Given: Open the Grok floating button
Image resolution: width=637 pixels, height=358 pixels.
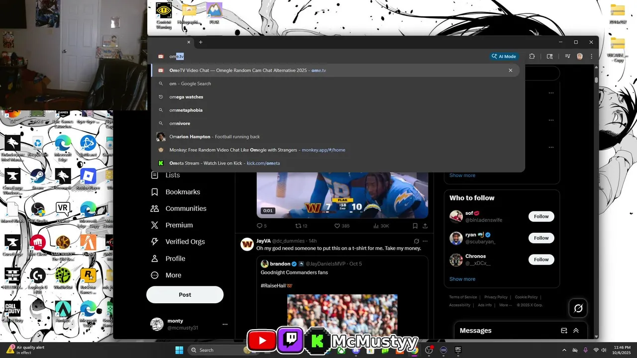Looking at the screenshot, I should coord(578,308).
